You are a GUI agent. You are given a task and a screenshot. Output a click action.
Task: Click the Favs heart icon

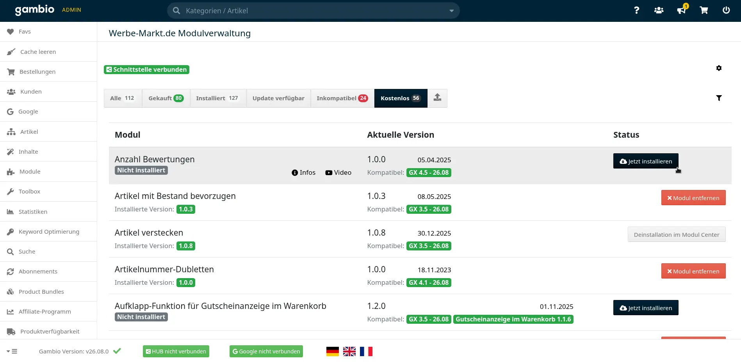click(x=11, y=32)
